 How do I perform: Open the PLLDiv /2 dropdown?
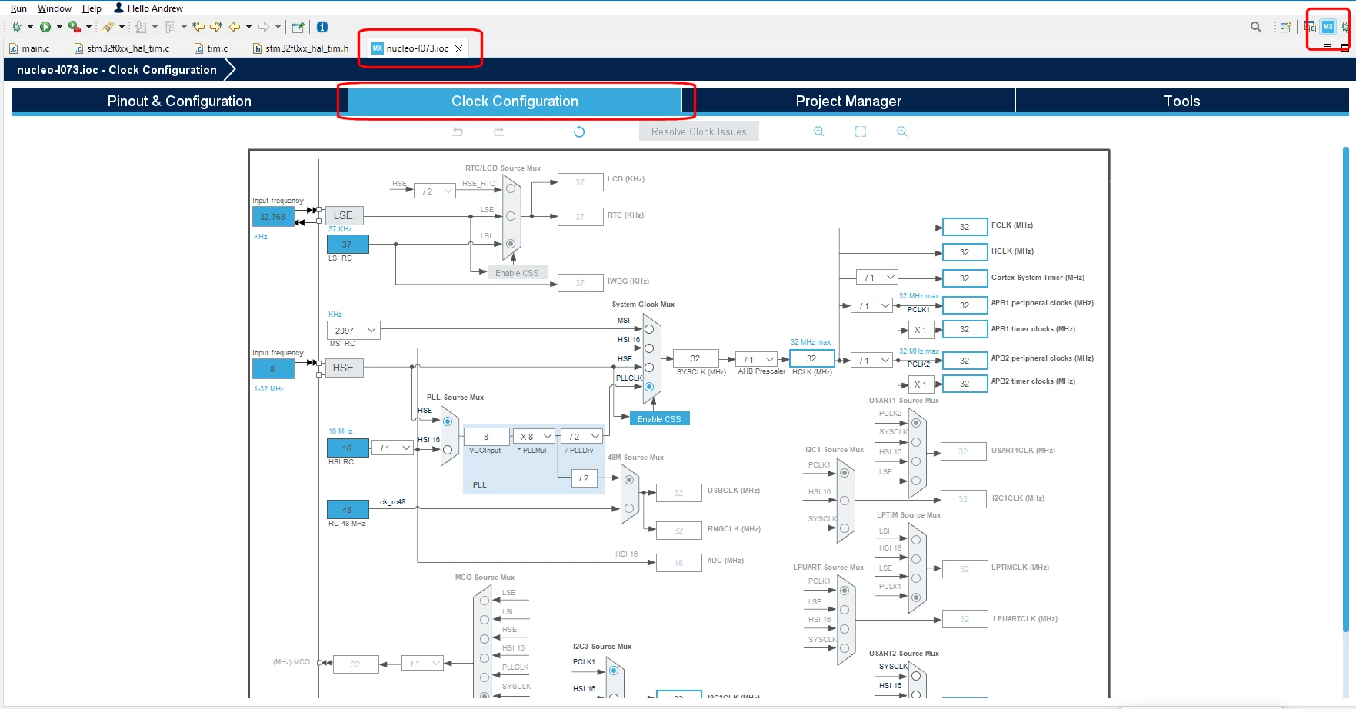581,437
